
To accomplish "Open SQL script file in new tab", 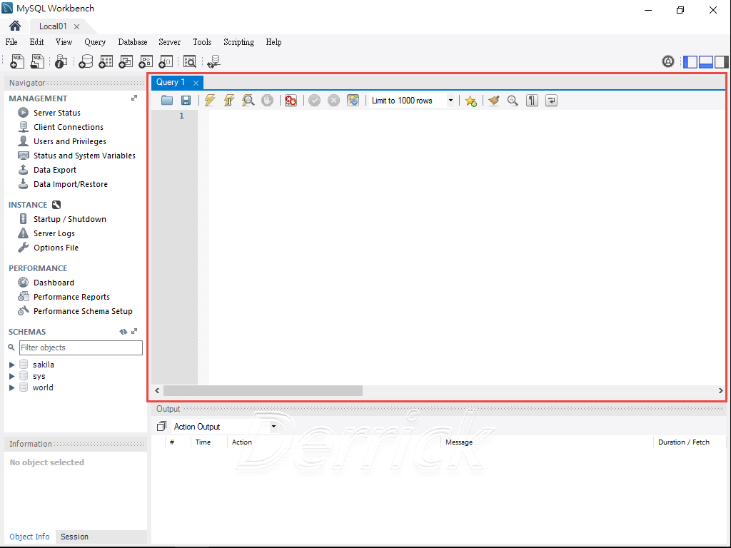I will [37, 61].
